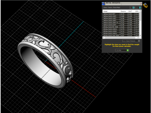
Task: Enable the Use Object Materials option
Action: coord(131,41)
